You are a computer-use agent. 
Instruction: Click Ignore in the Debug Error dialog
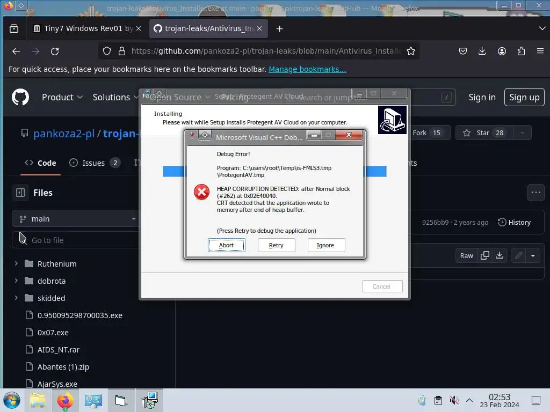(326, 245)
